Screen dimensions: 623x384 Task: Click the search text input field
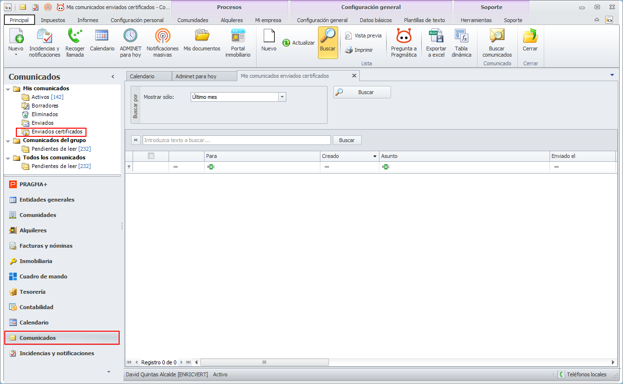click(236, 140)
